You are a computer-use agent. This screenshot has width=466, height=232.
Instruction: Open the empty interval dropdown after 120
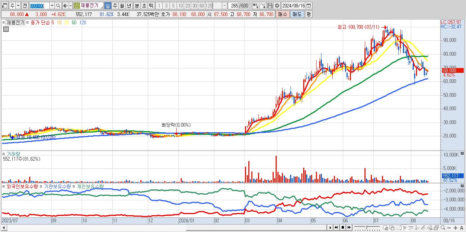(x=225, y=6)
